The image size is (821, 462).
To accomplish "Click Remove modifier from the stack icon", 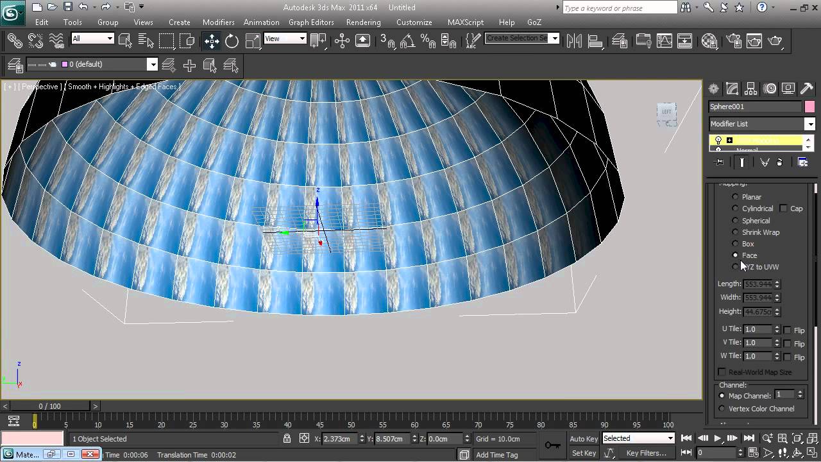I will click(x=779, y=162).
